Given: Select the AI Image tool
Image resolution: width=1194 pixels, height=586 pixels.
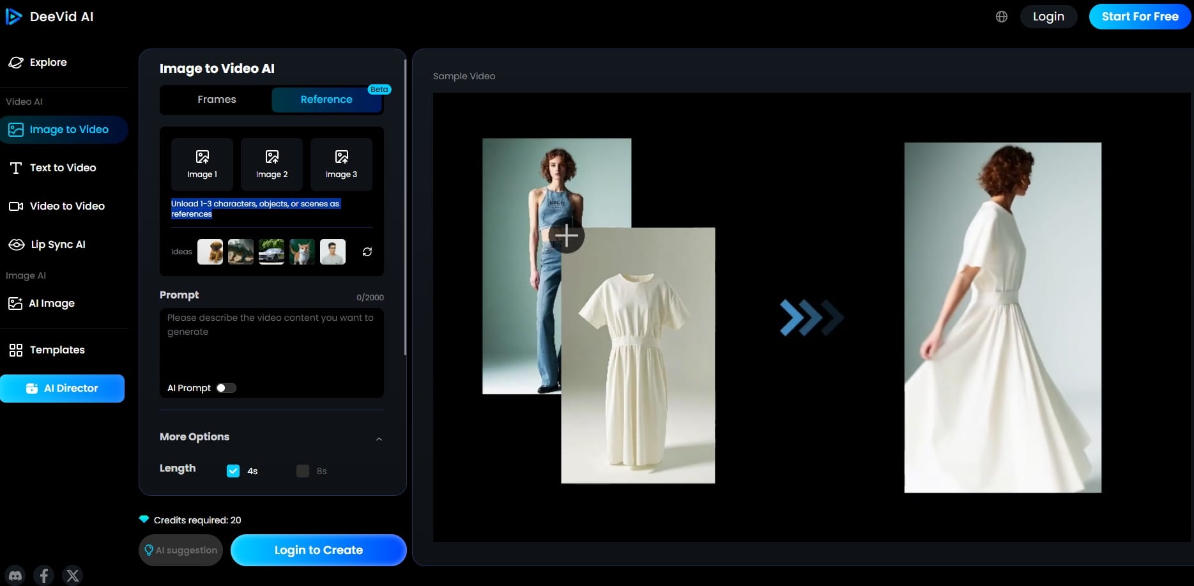Looking at the screenshot, I should coord(52,303).
